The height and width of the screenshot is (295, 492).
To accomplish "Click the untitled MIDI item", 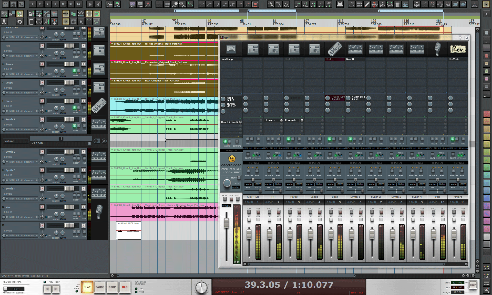I will pyautogui.click(x=129, y=230).
